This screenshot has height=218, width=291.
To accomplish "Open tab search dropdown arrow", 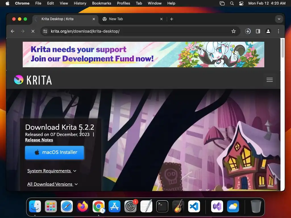I will (279, 19).
